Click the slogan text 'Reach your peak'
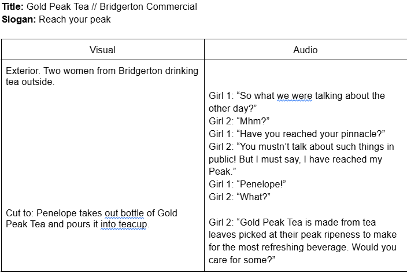The image size is (407, 273). pyautogui.click(x=75, y=20)
